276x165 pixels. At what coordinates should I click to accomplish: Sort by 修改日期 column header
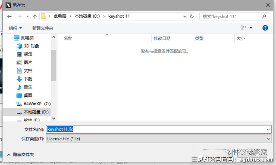pyautogui.click(x=162, y=38)
